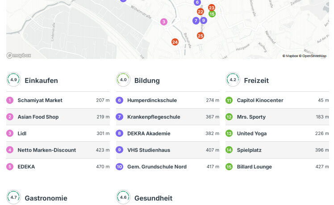
Task: Select green map marker number 15
Action: [212, 14]
